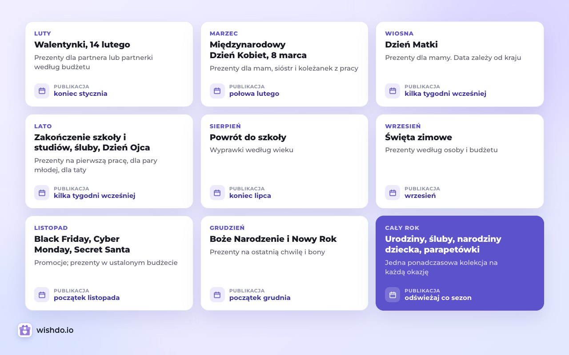
Task: Click the description Prezenty dla mamy. Data zależy od kraju
Action: pyautogui.click(x=453, y=58)
